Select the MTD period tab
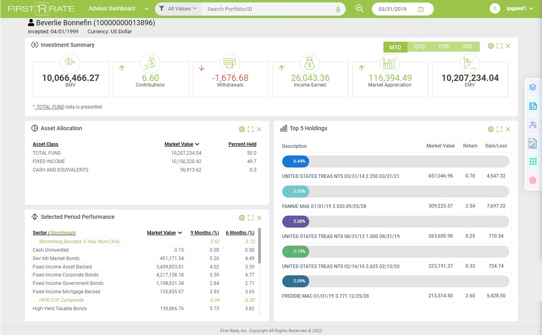 coord(395,47)
